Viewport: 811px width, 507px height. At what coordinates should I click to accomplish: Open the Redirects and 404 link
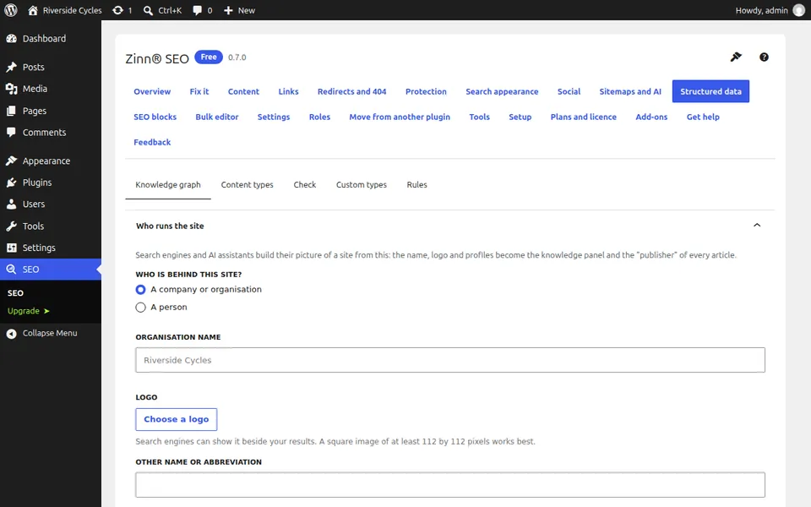(x=351, y=91)
